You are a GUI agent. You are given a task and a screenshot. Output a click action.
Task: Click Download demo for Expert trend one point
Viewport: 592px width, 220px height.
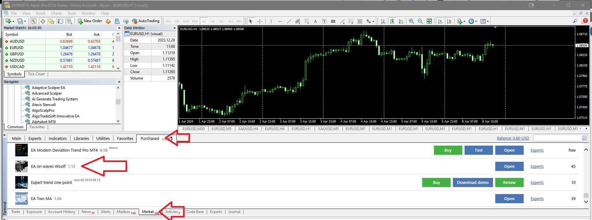point(473,183)
